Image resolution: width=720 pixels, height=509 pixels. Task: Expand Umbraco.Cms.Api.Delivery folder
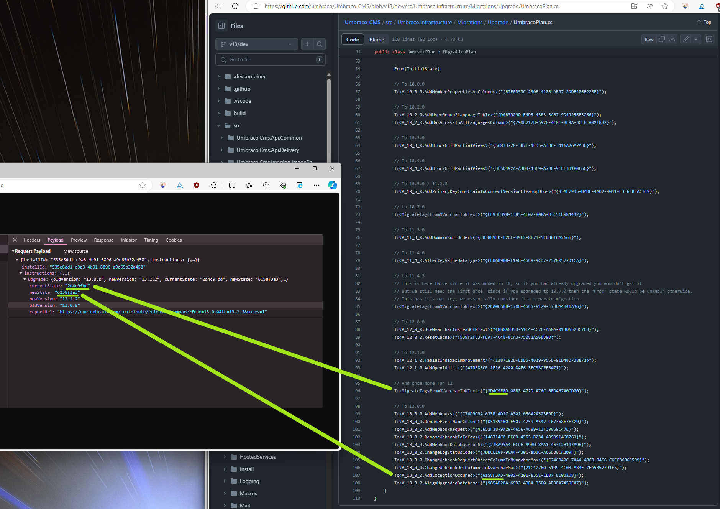(221, 150)
